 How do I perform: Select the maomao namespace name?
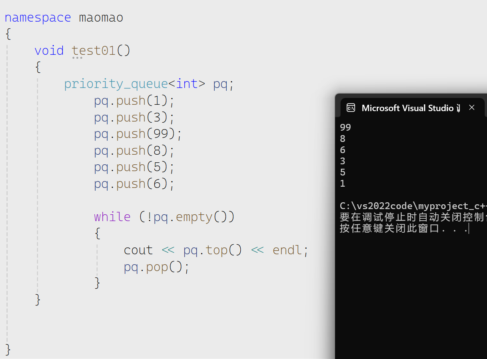[100, 17]
